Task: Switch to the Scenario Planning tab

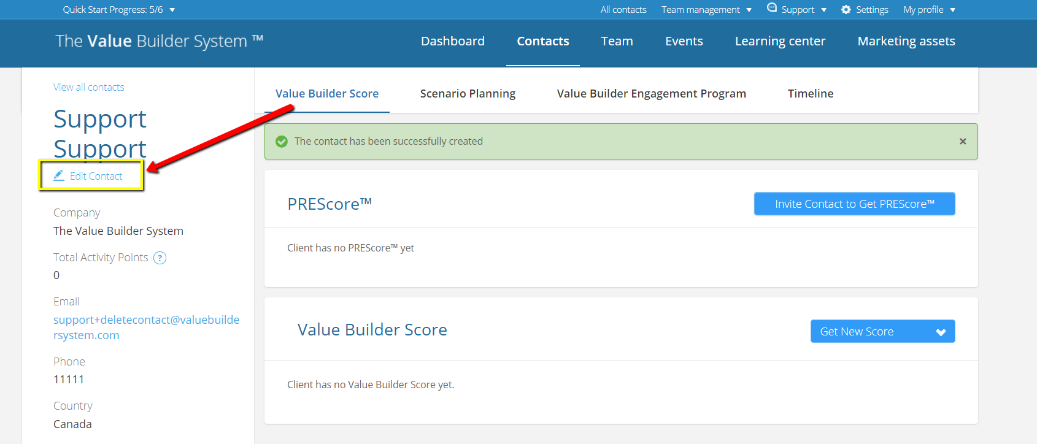Action: 468,94
